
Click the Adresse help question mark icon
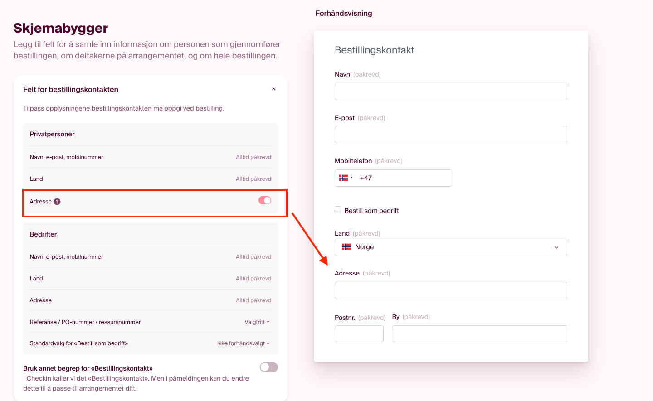(x=57, y=202)
